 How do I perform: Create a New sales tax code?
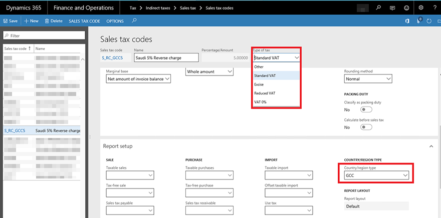click(x=31, y=21)
